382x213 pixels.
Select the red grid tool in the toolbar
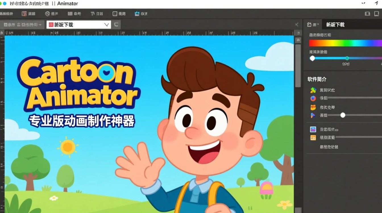point(23,13)
